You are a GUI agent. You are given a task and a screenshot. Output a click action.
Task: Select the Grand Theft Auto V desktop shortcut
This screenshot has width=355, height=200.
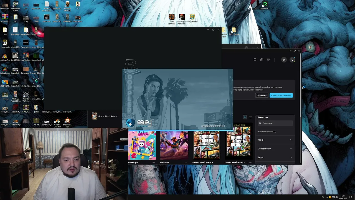click(16, 6)
